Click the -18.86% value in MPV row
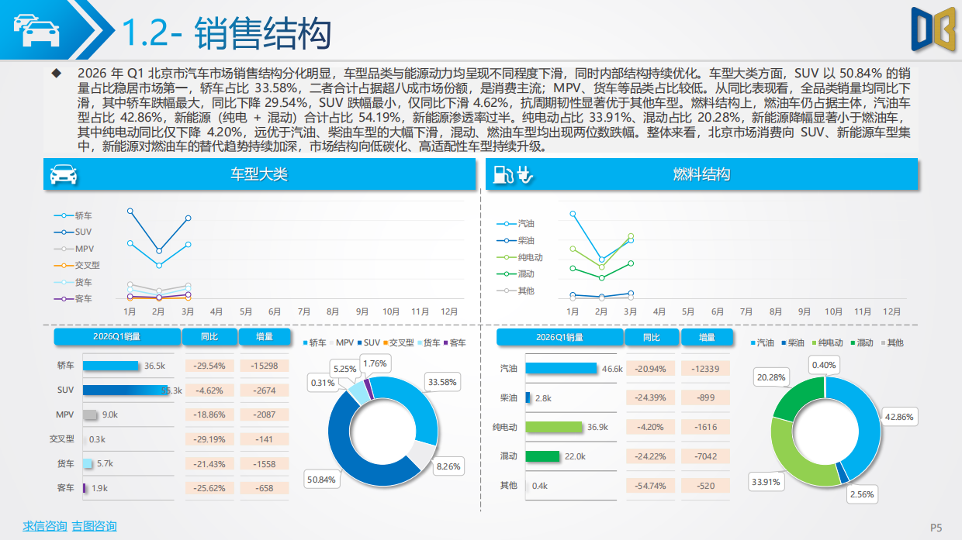Image resolution: width=962 pixels, height=540 pixels. pos(210,414)
